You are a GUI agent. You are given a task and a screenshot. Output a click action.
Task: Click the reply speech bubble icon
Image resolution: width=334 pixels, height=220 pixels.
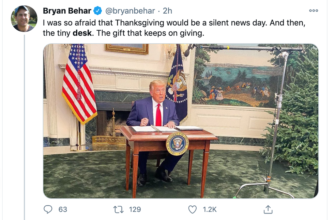coord(48,209)
